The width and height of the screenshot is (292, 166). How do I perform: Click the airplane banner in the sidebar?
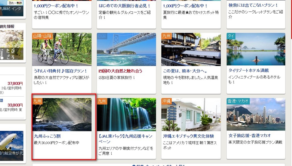pyautogui.click(x=11, y=146)
